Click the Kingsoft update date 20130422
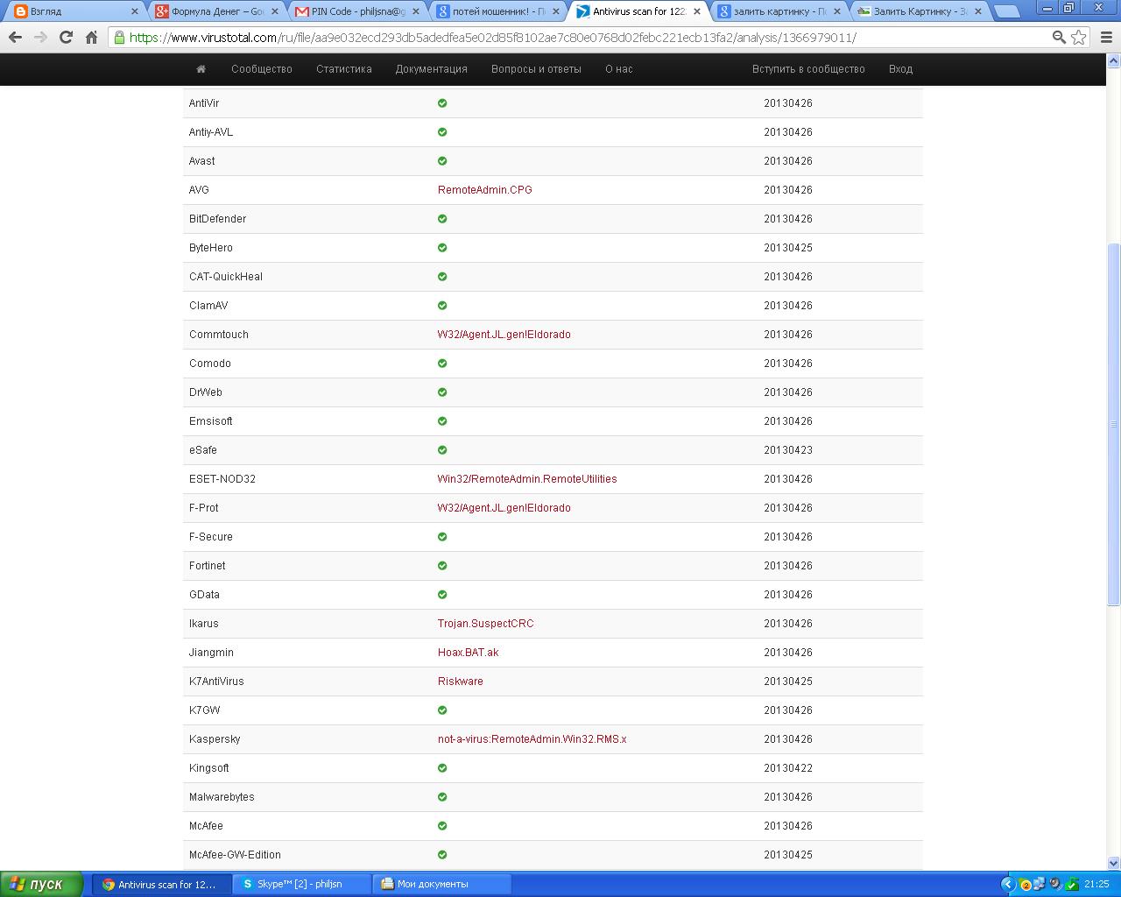 pos(788,768)
